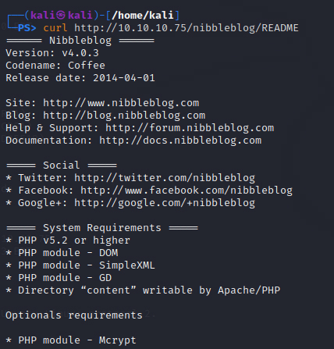
Task: Open the www.facebook.com/nibbleblog link
Action: (187, 191)
